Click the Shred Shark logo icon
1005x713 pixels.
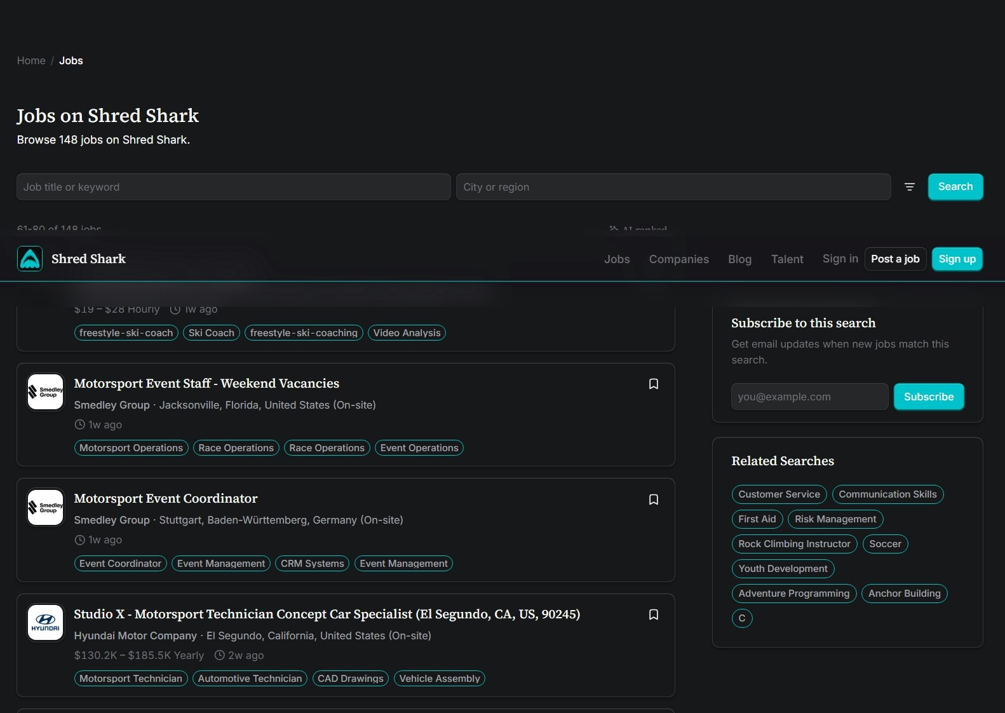[x=30, y=259]
